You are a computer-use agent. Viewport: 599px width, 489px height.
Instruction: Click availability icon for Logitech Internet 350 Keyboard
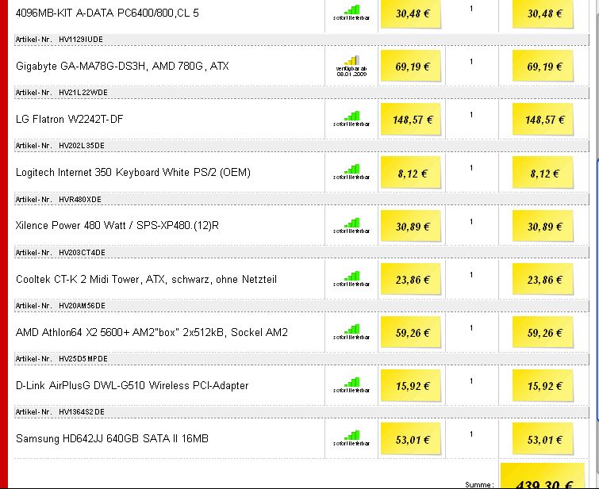coord(351,172)
